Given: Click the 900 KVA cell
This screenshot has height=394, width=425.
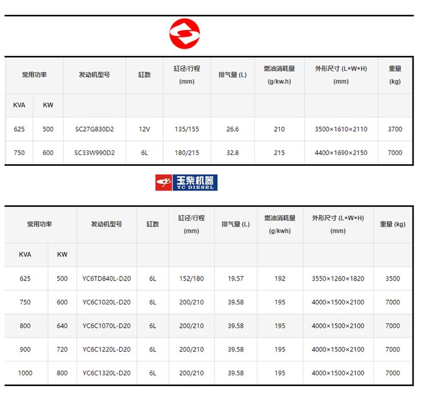Looking at the screenshot, I should coord(25,350).
